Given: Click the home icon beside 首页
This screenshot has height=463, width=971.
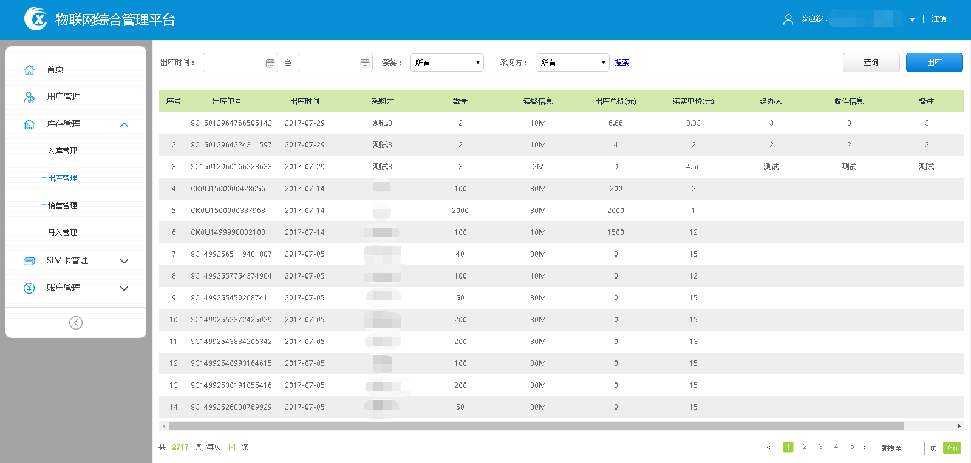Looking at the screenshot, I should 29,70.
